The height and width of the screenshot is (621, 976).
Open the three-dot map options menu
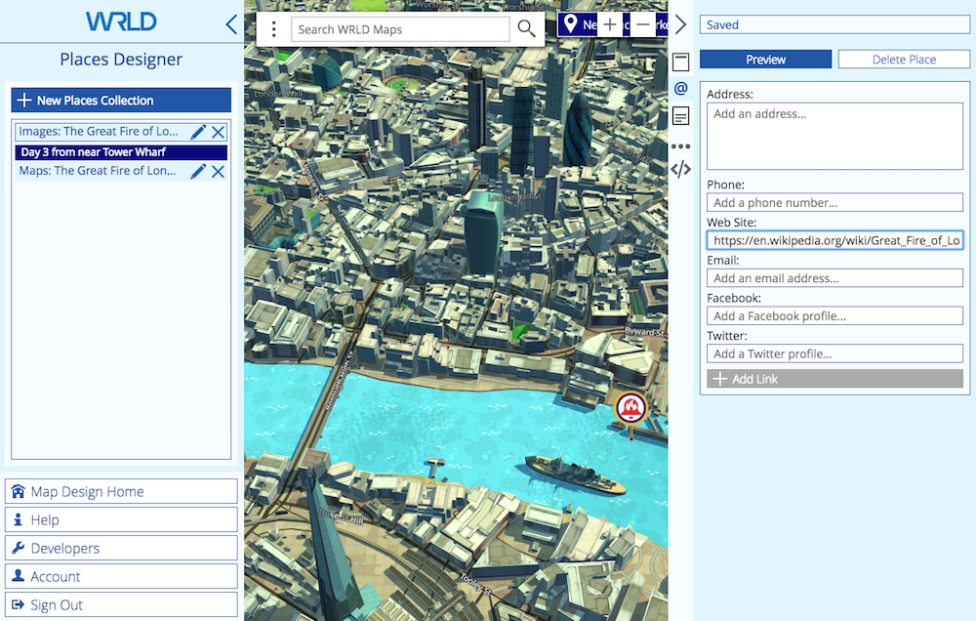274,29
